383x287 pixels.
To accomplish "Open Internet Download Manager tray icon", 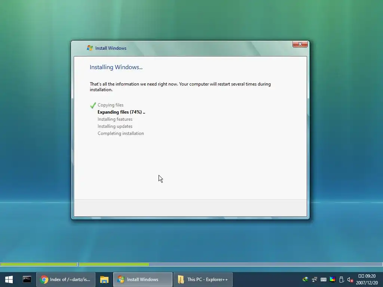I will click(305, 280).
